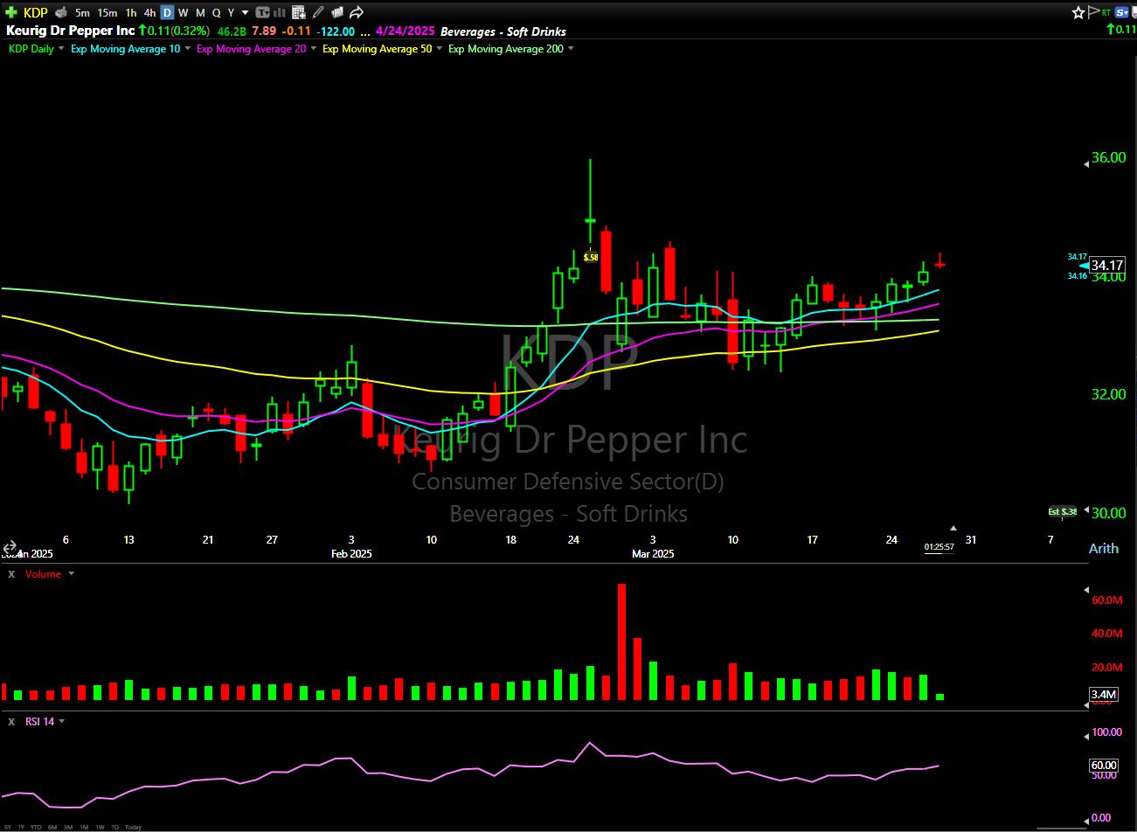Switch to the 5m timeframe
This screenshot has height=832, width=1137.
[82, 12]
